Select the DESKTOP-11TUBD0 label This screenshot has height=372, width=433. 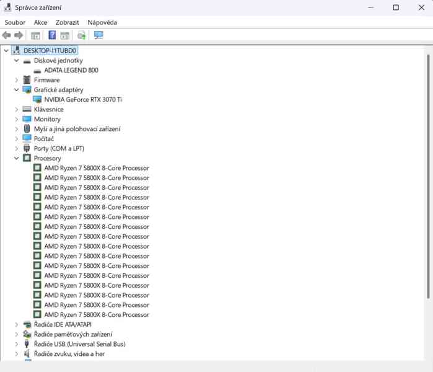[50, 51]
